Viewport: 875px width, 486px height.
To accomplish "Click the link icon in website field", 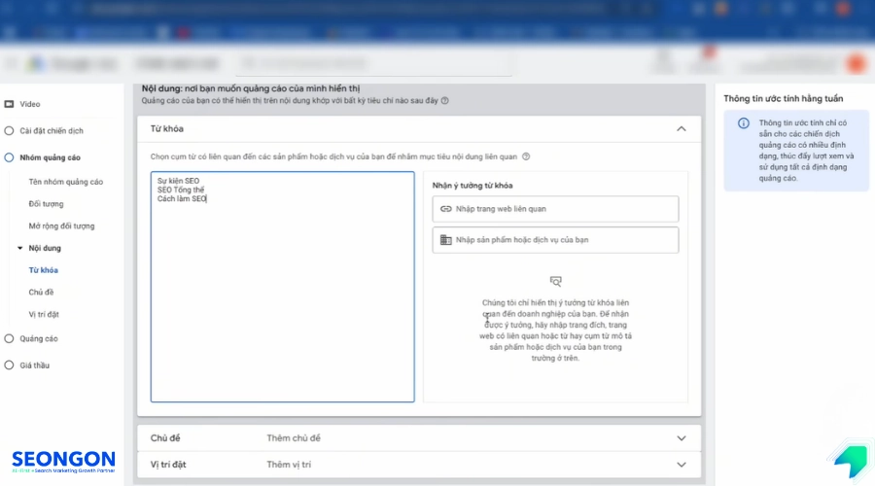I will click(446, 209).
